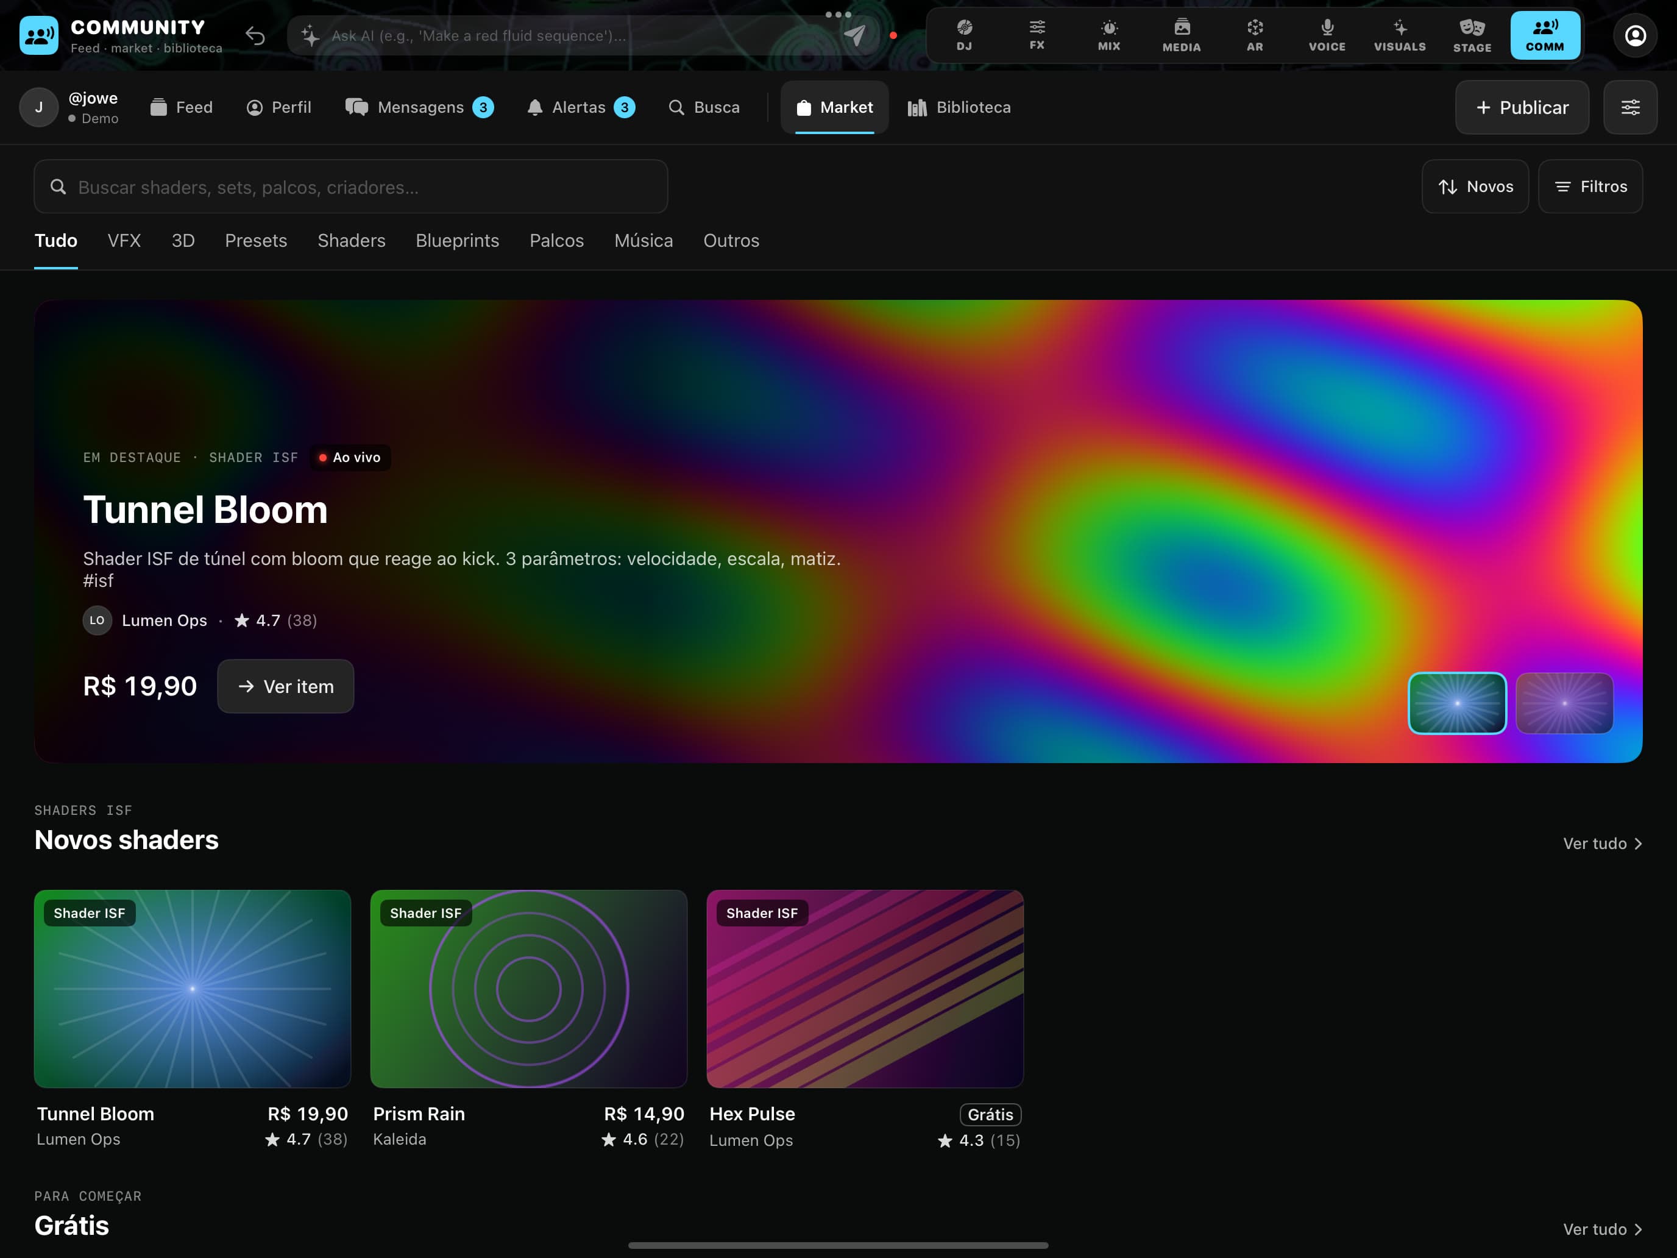Click the Community logo icon
1677x1258 pixels.
pos(38,35)
